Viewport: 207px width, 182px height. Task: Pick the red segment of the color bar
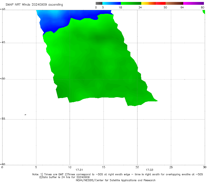tap(161, 3)
